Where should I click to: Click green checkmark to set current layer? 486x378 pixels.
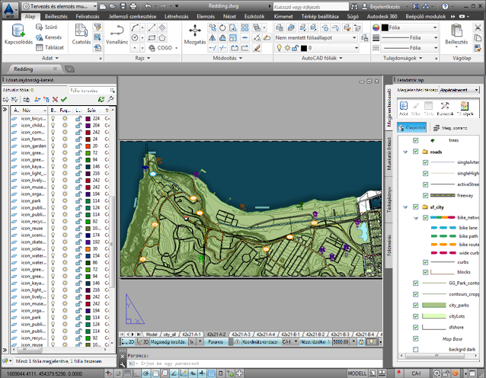point(66,99)
